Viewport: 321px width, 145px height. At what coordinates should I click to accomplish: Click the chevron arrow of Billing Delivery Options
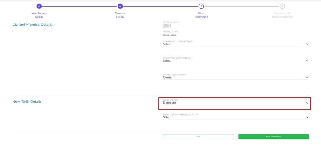[x=307, y=61]
